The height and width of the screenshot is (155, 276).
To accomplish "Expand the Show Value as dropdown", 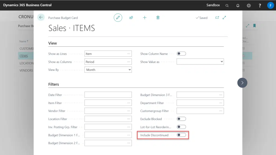I will click(x=200, y=62).
